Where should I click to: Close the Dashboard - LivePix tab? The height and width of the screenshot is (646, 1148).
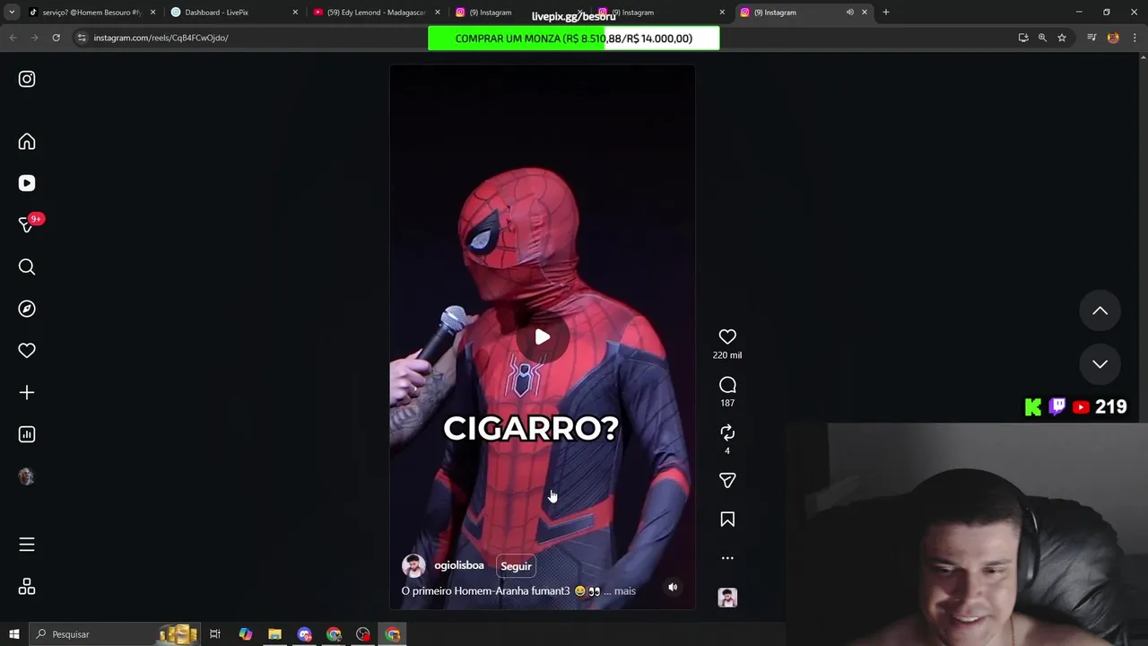click(295, 13)
